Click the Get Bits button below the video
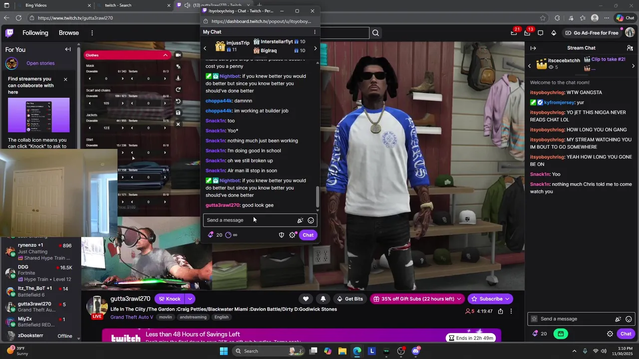 350,299
